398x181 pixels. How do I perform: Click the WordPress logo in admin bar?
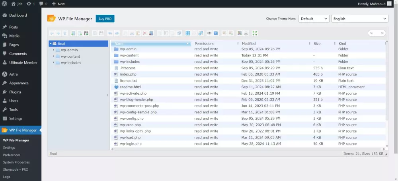pyautogui.click(x=4, y=4)
